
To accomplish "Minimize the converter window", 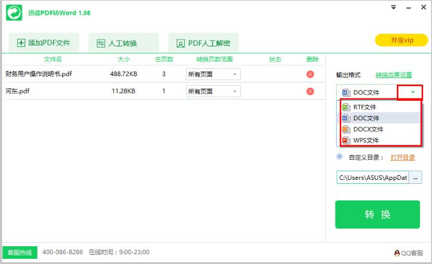I will [x=408, y=7].
